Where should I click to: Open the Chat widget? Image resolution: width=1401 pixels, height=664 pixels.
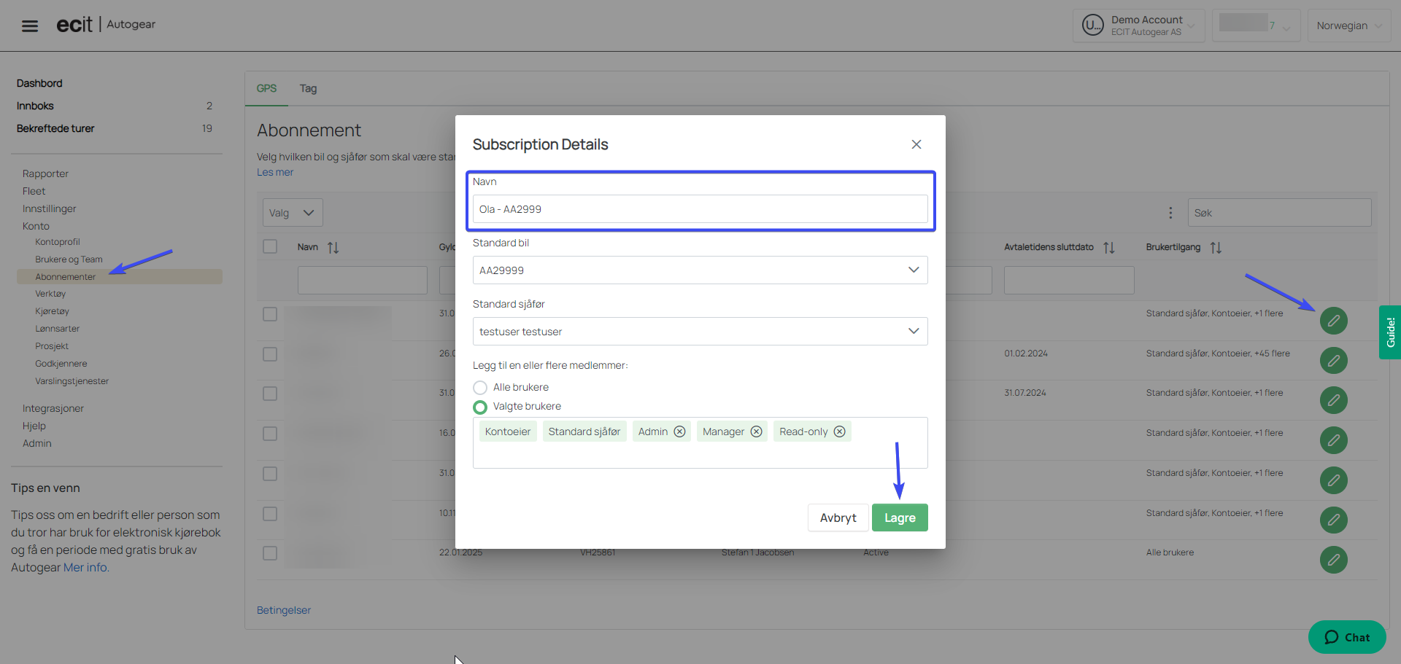coord(1347,637)
